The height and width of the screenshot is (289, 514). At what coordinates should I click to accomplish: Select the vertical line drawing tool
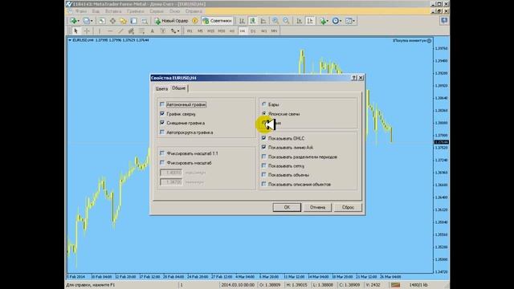[x=100, y=31]
